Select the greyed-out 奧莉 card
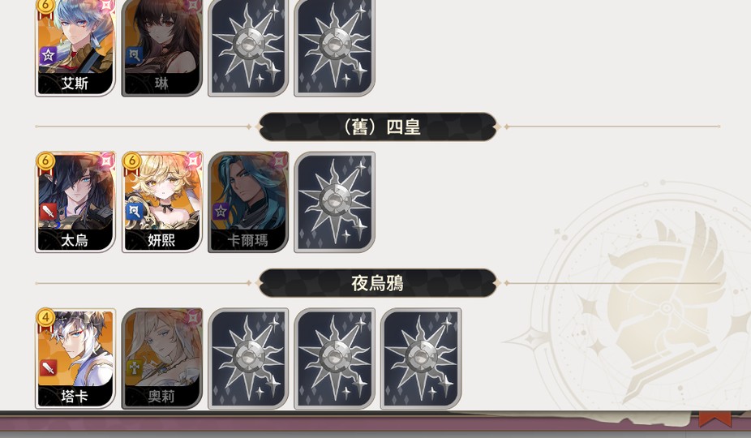This screenshot has width=751, height=438. [x=162, y=359]
